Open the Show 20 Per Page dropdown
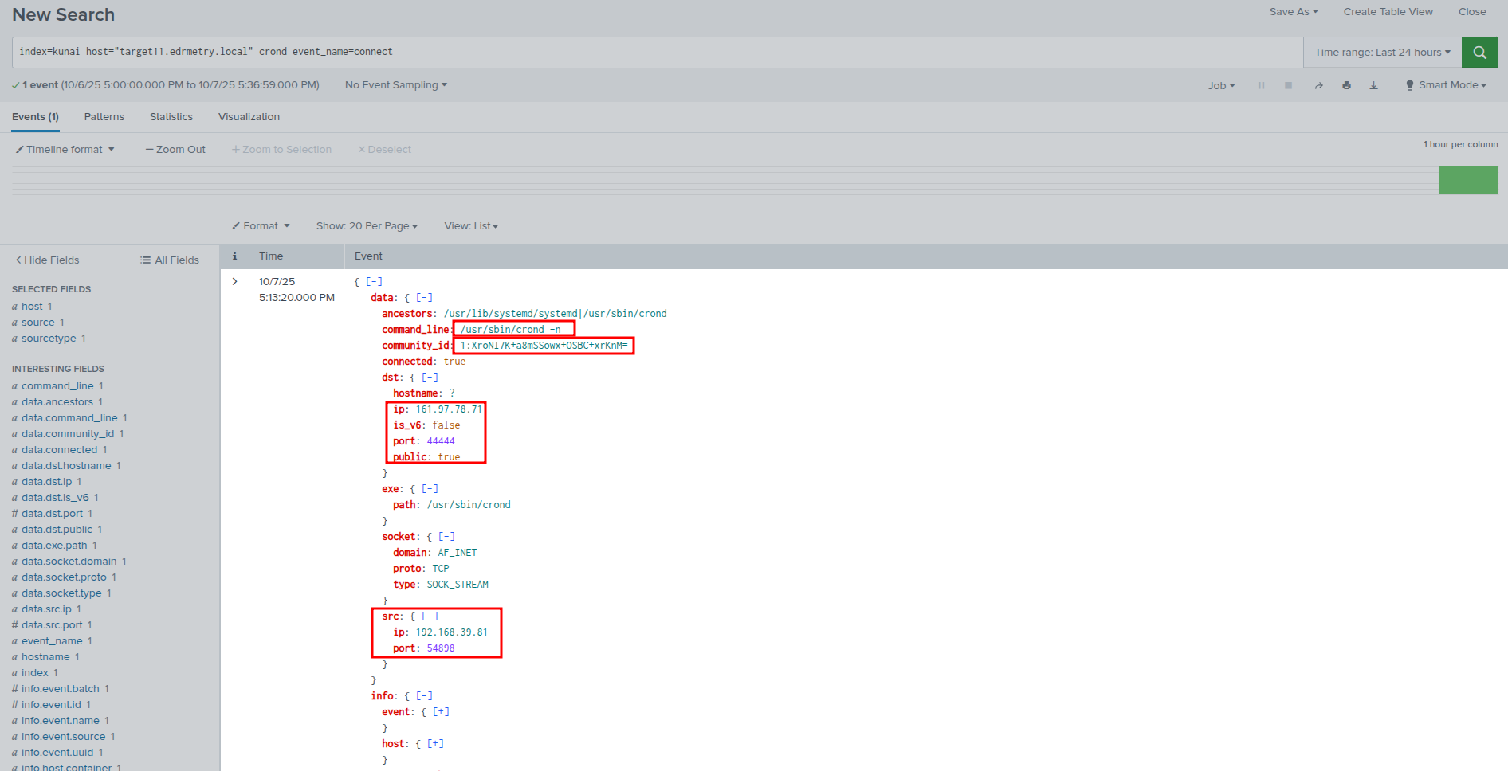This screenshot has height=771, width=1508. [x=367, y=226]
